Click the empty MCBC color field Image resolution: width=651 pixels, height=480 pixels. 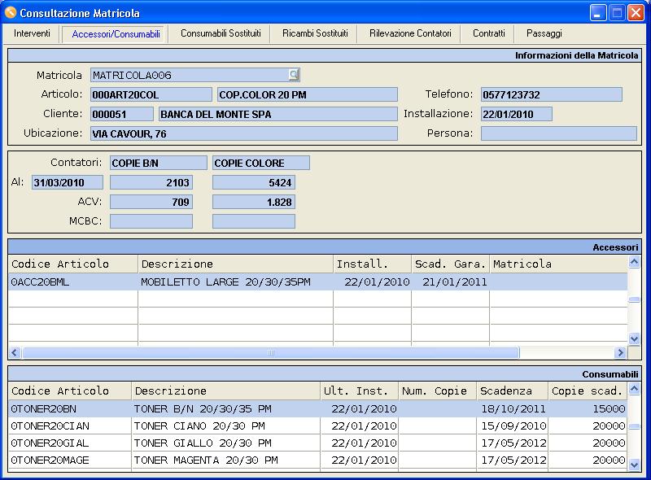click(254, 221)
